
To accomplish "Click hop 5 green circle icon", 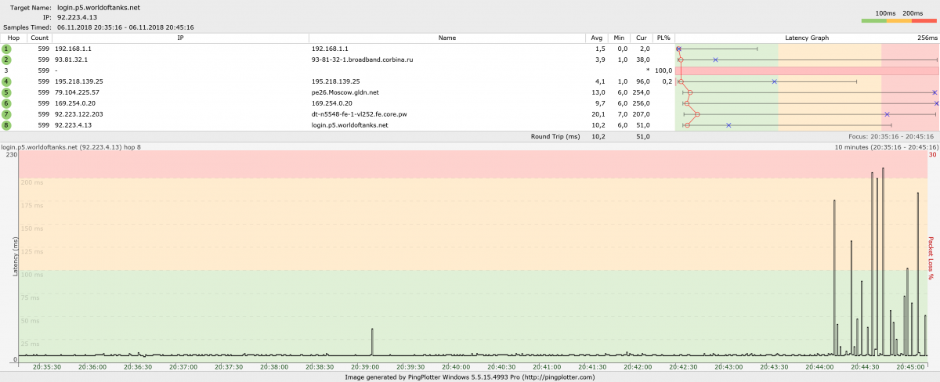I will pyautogui.click(x=6, y=92).
